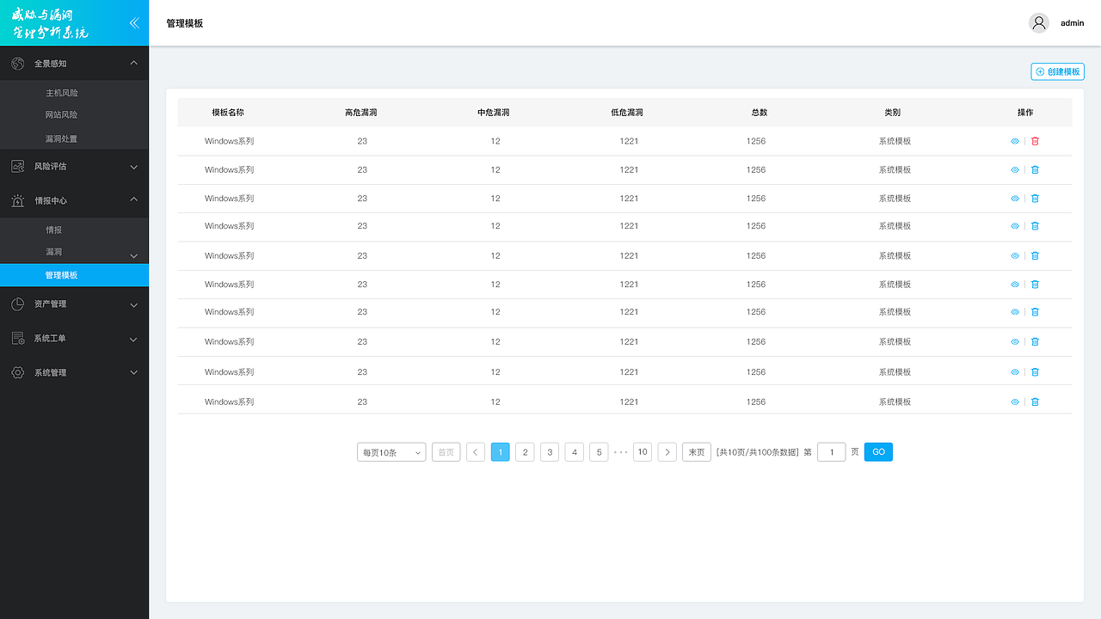Open eye preview on the last table row
The width and height of the screenshot is (1101, 619).
pos(1015,401)
